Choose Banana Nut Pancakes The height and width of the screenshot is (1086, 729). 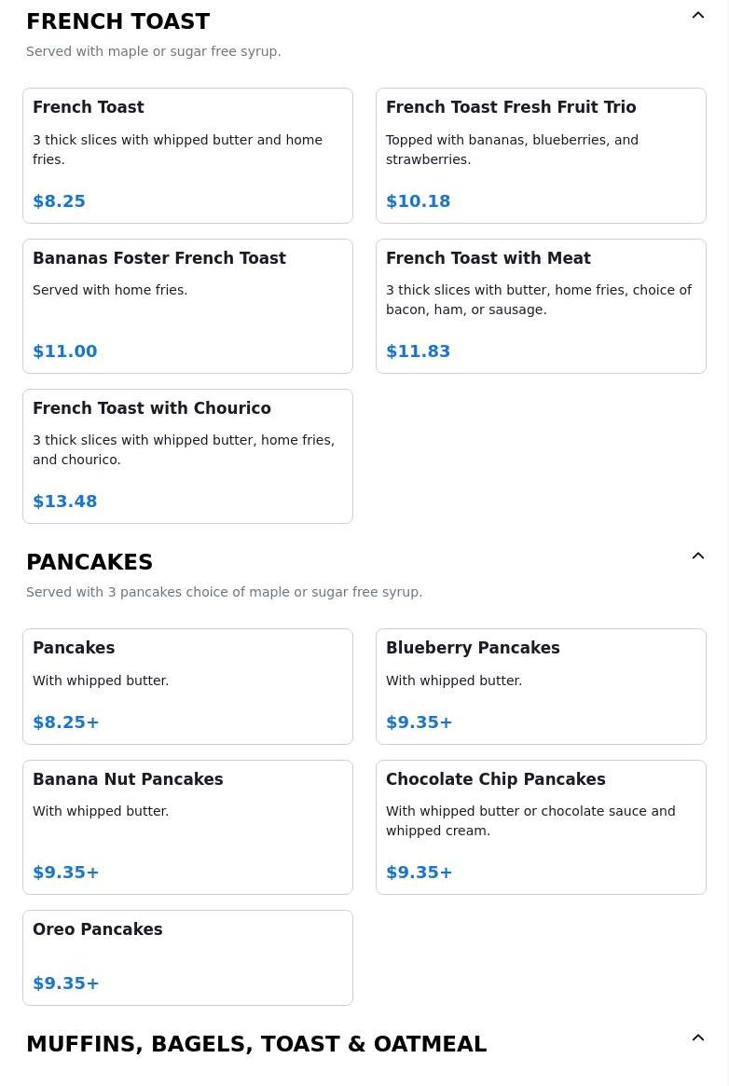pyautogui.click(x=187, y=827)
